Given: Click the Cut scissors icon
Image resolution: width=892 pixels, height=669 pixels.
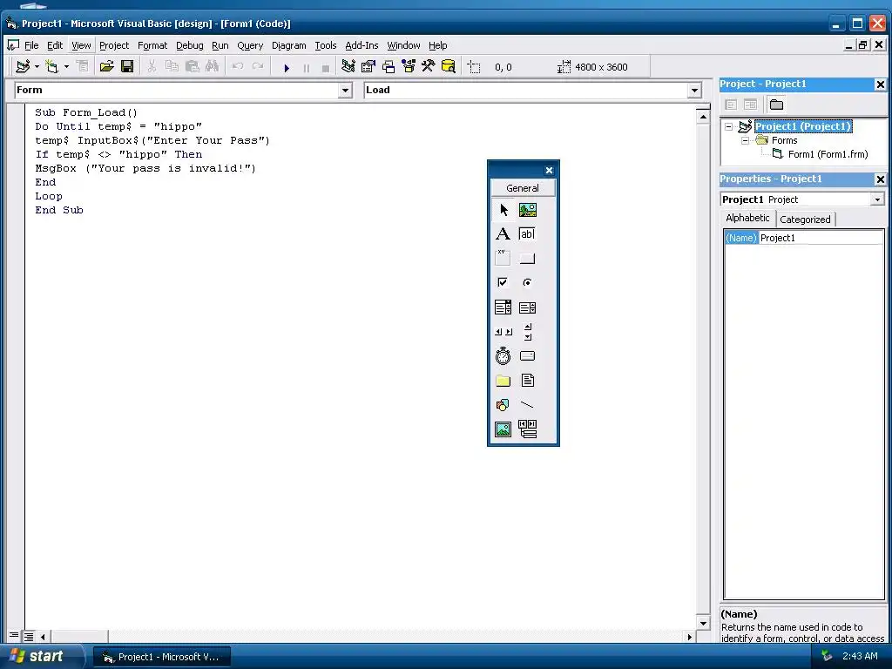Looking at the screenshot, I should (152, 66).
